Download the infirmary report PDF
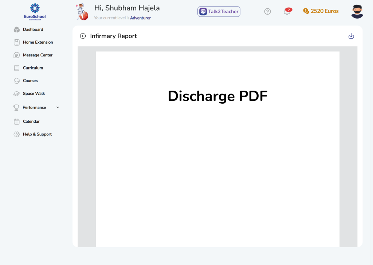 click(351, 36)
